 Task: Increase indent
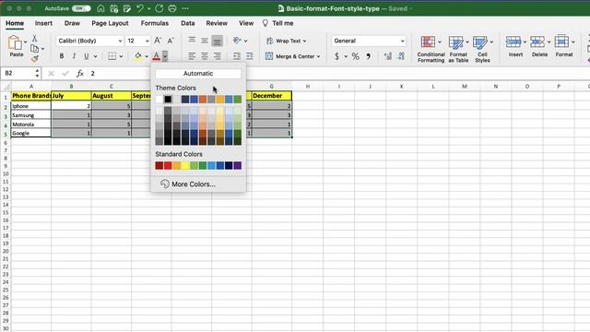click(x=250, y=56)
